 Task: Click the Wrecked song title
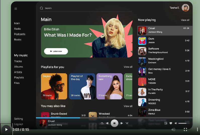click(x=104, y=114)
